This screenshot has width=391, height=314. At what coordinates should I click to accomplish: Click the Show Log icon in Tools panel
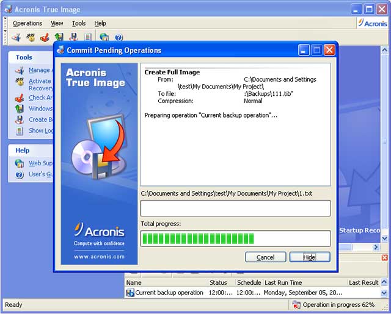pyautogui.click(x=20, y=130)
